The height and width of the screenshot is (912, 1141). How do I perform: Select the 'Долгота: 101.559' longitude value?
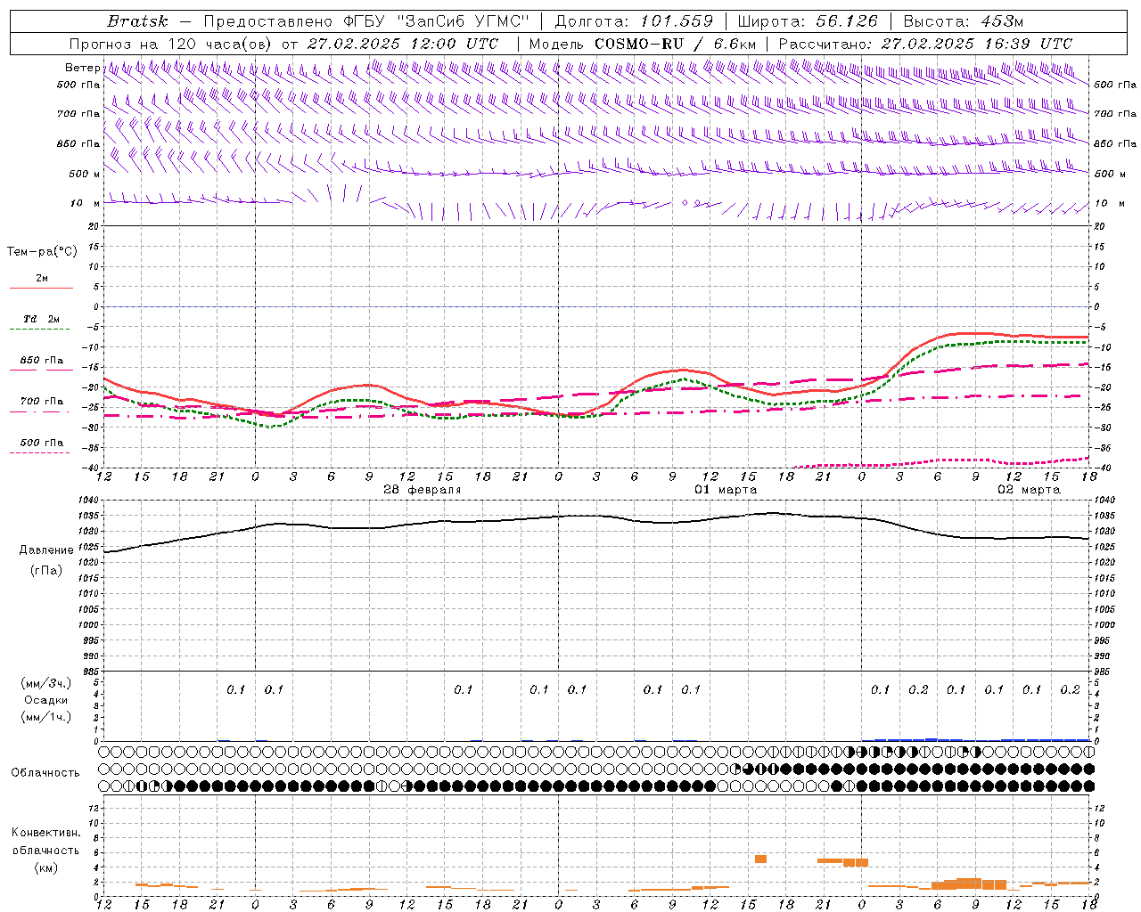pyautogui.click(x=635, y=21)
